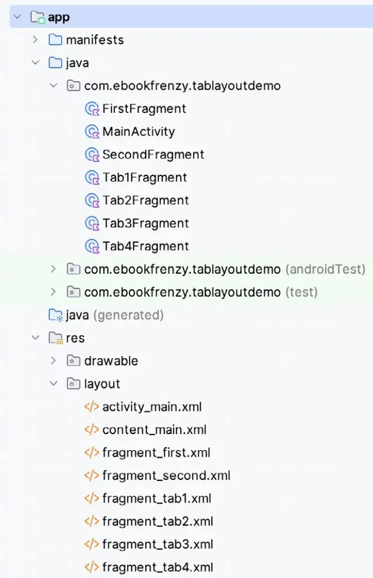
Task: Click the Tab4Fragment class icon
Action: [92, 246]
